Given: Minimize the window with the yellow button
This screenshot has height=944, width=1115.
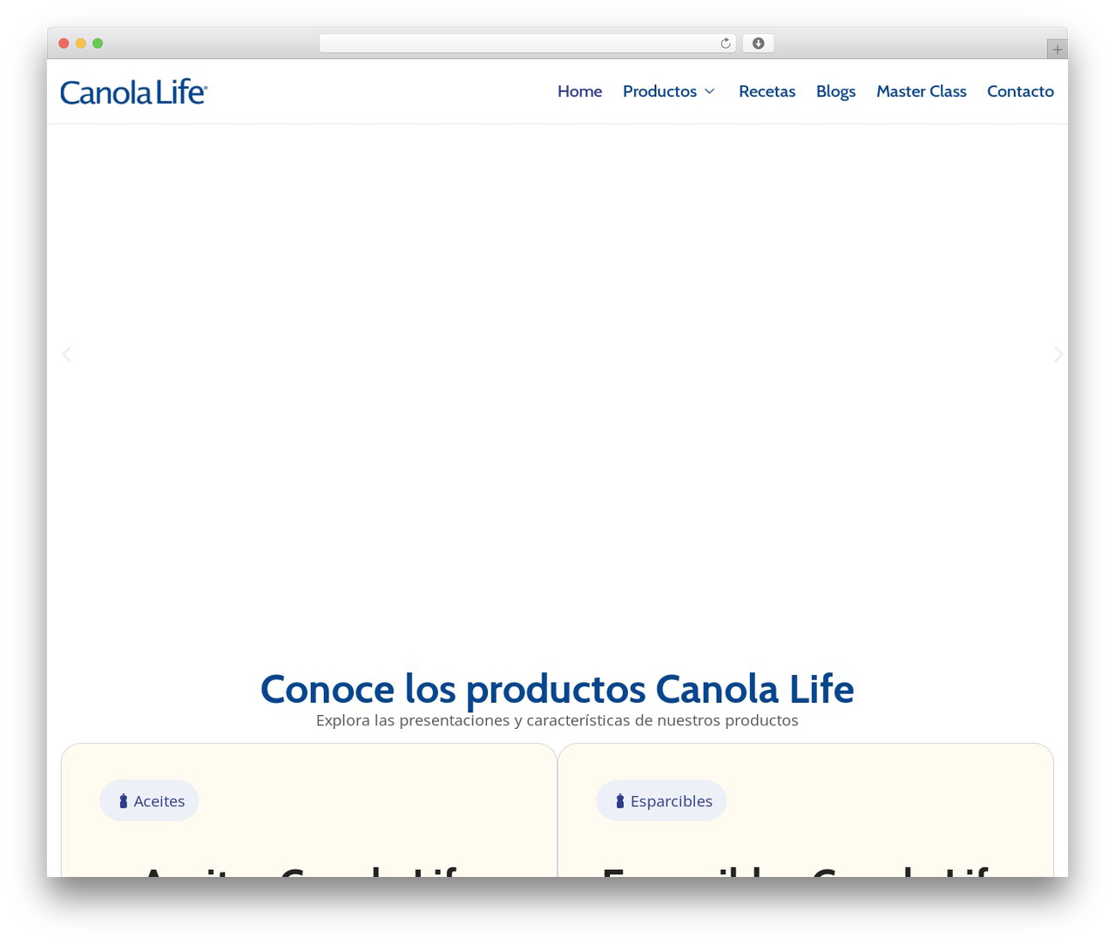Looking at the screenshot, I should click(81, 44).
